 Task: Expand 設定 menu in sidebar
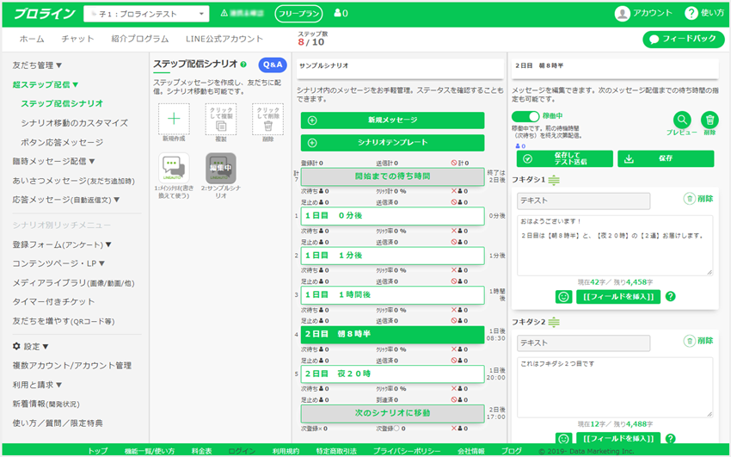coord(31,347)
